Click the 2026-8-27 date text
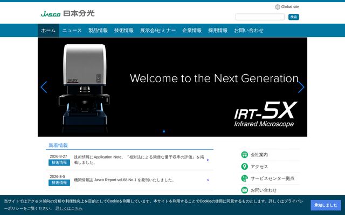 (x=58, y=156)
